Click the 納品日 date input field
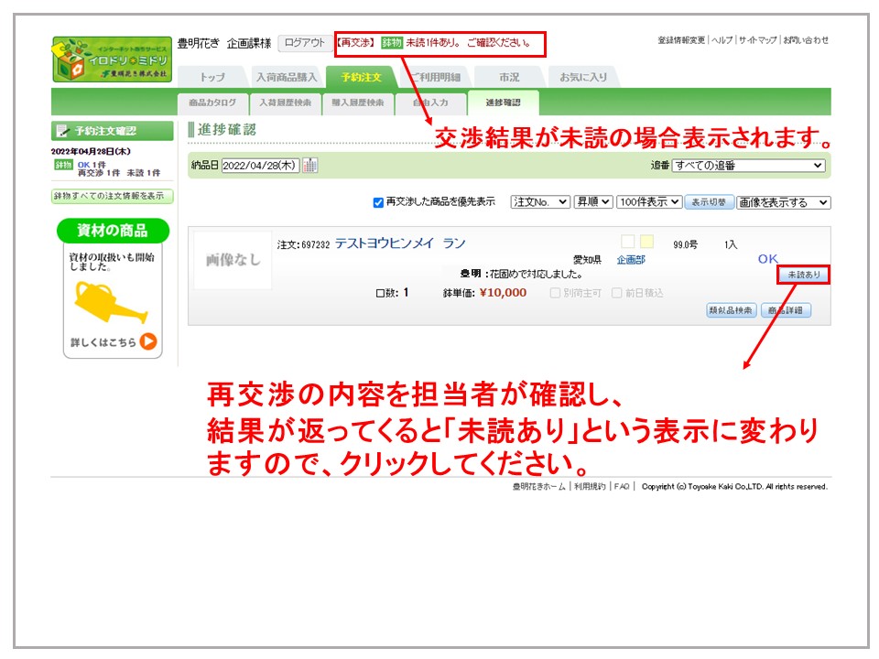879x659 pixels. pos(260,166)
